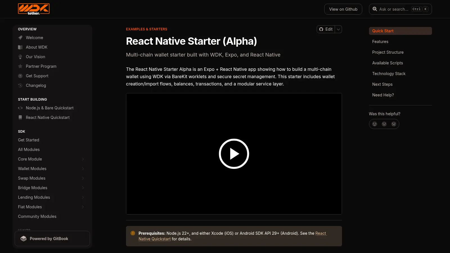Screen dimensions: 450x253
Task: Jump to Need Help? section
Action: pos(400,95)
